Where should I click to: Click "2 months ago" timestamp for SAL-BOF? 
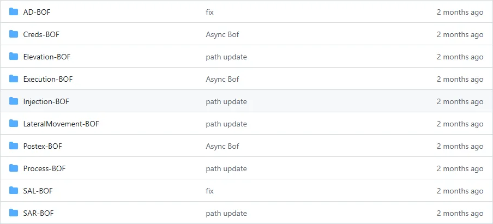coord(460,191)
